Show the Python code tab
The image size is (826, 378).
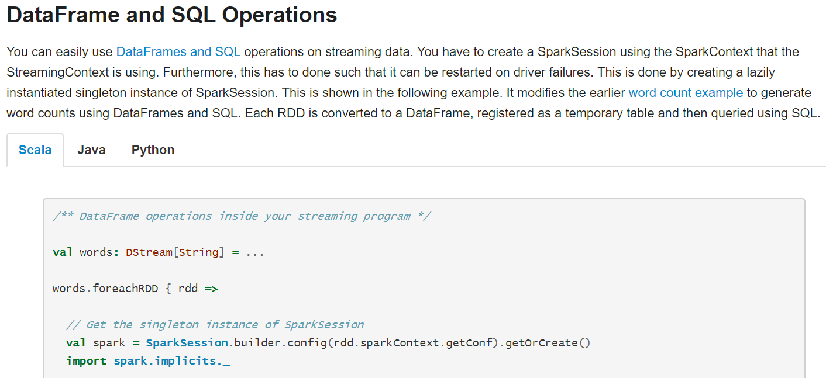coord(153,150)
